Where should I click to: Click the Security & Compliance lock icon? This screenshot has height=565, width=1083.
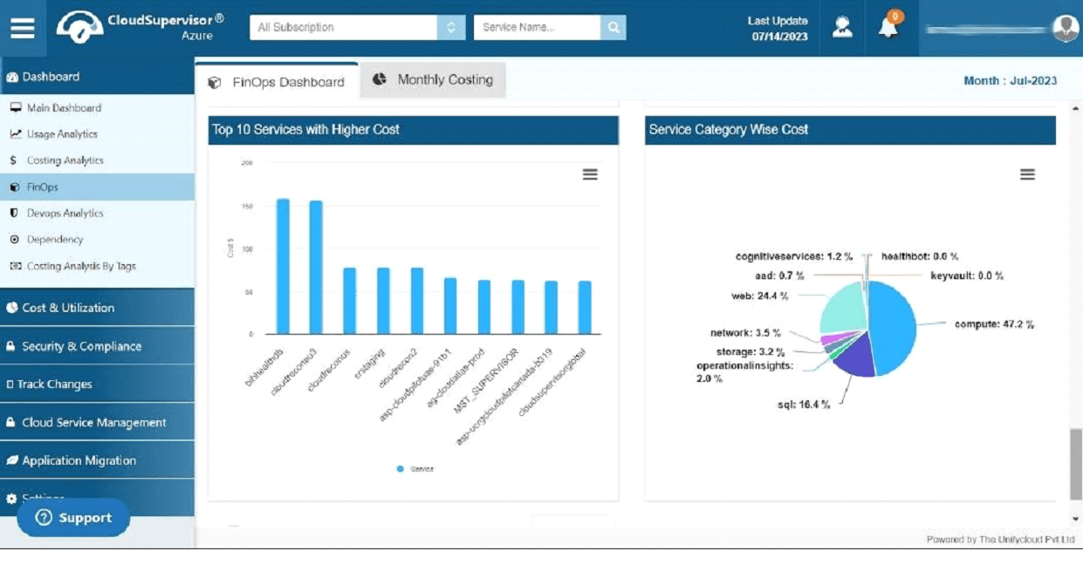11,346
